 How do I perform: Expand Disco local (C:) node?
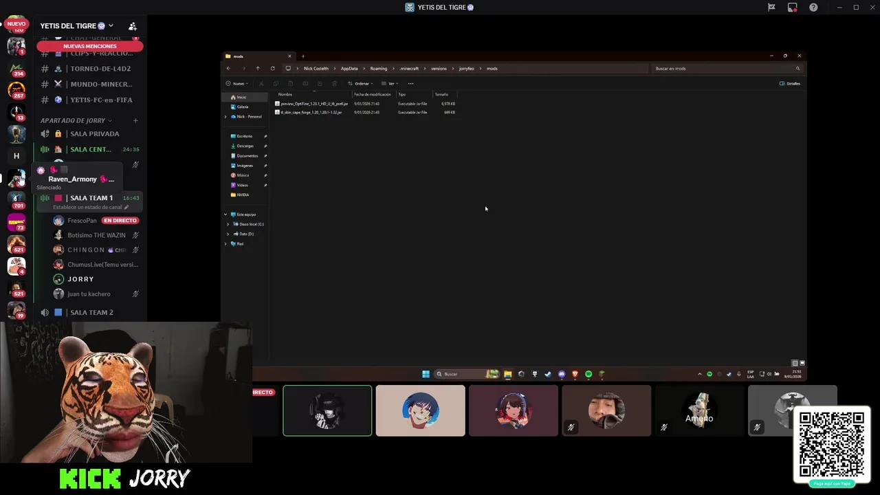tap(228, 224)
